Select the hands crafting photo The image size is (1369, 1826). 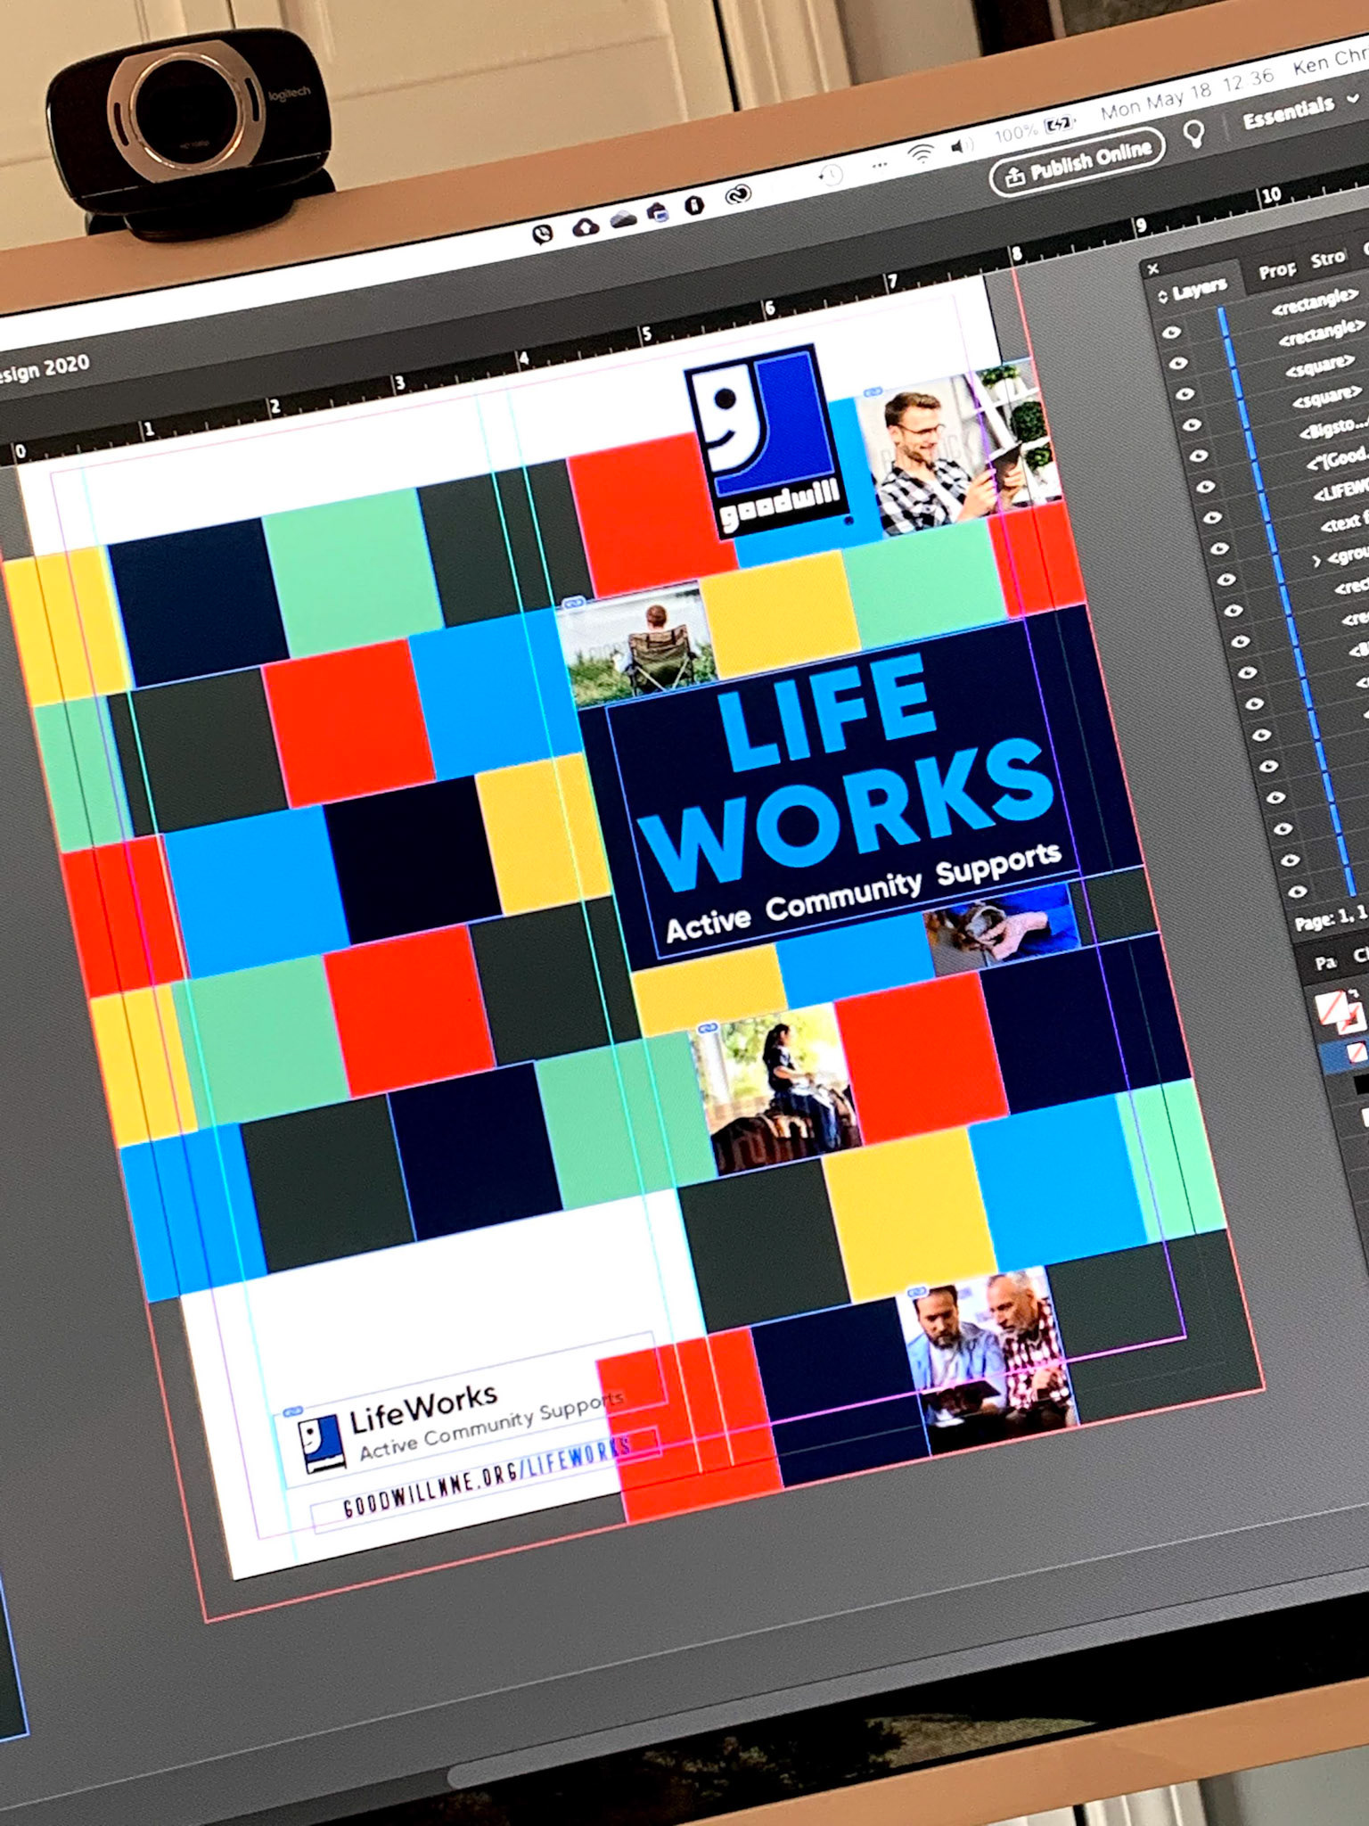click(x=1002, y=927)
